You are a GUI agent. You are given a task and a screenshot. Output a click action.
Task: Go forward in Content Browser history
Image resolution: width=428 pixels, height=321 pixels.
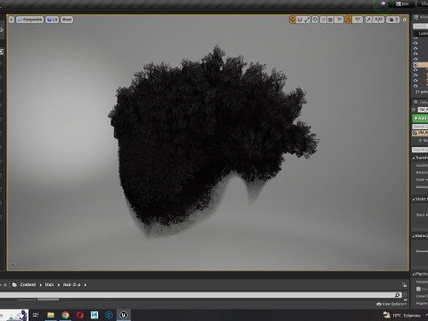click(4, 285)
